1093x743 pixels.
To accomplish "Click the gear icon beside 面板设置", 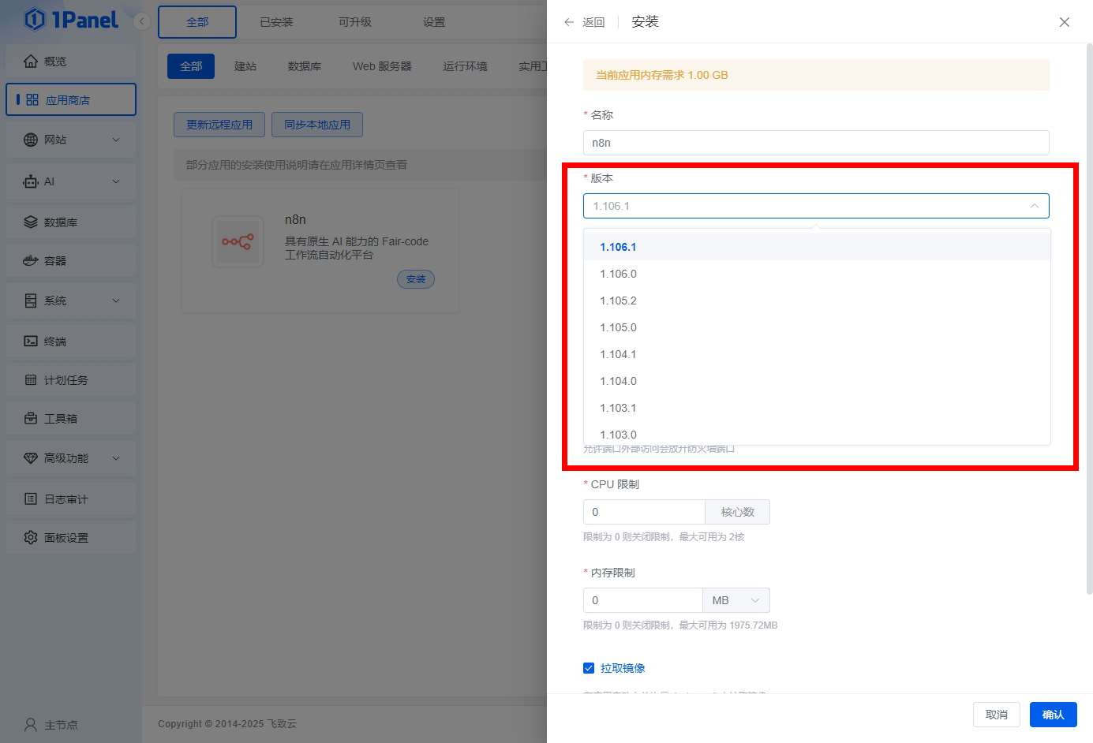I will [x=31, y=537].
